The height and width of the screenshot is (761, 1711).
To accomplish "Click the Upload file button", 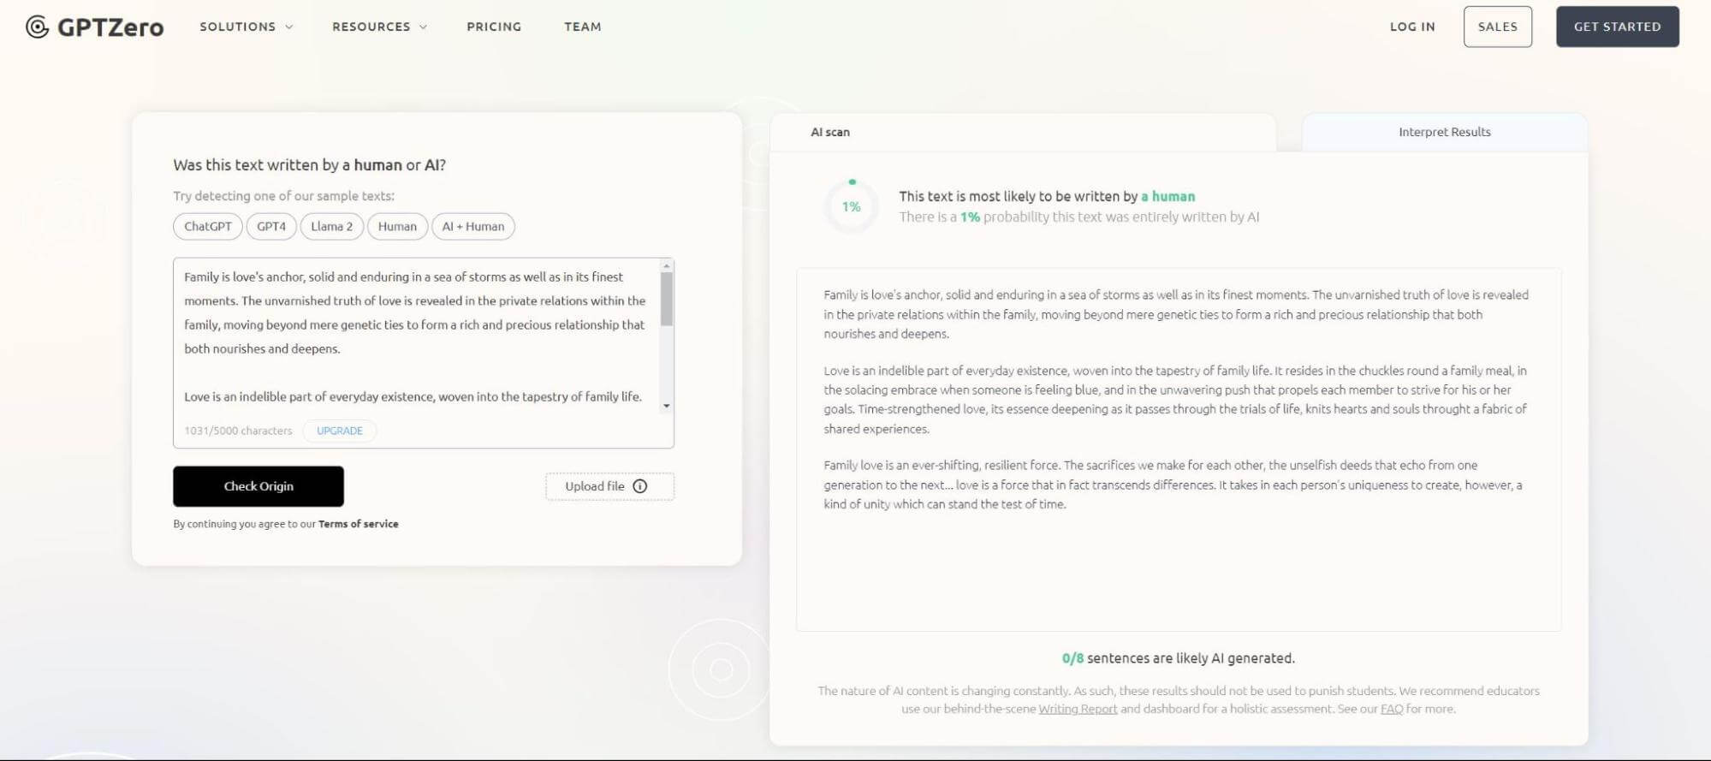I will [609, 486].
